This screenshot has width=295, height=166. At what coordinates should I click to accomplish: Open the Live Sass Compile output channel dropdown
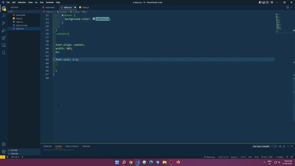tap(264, 146)
